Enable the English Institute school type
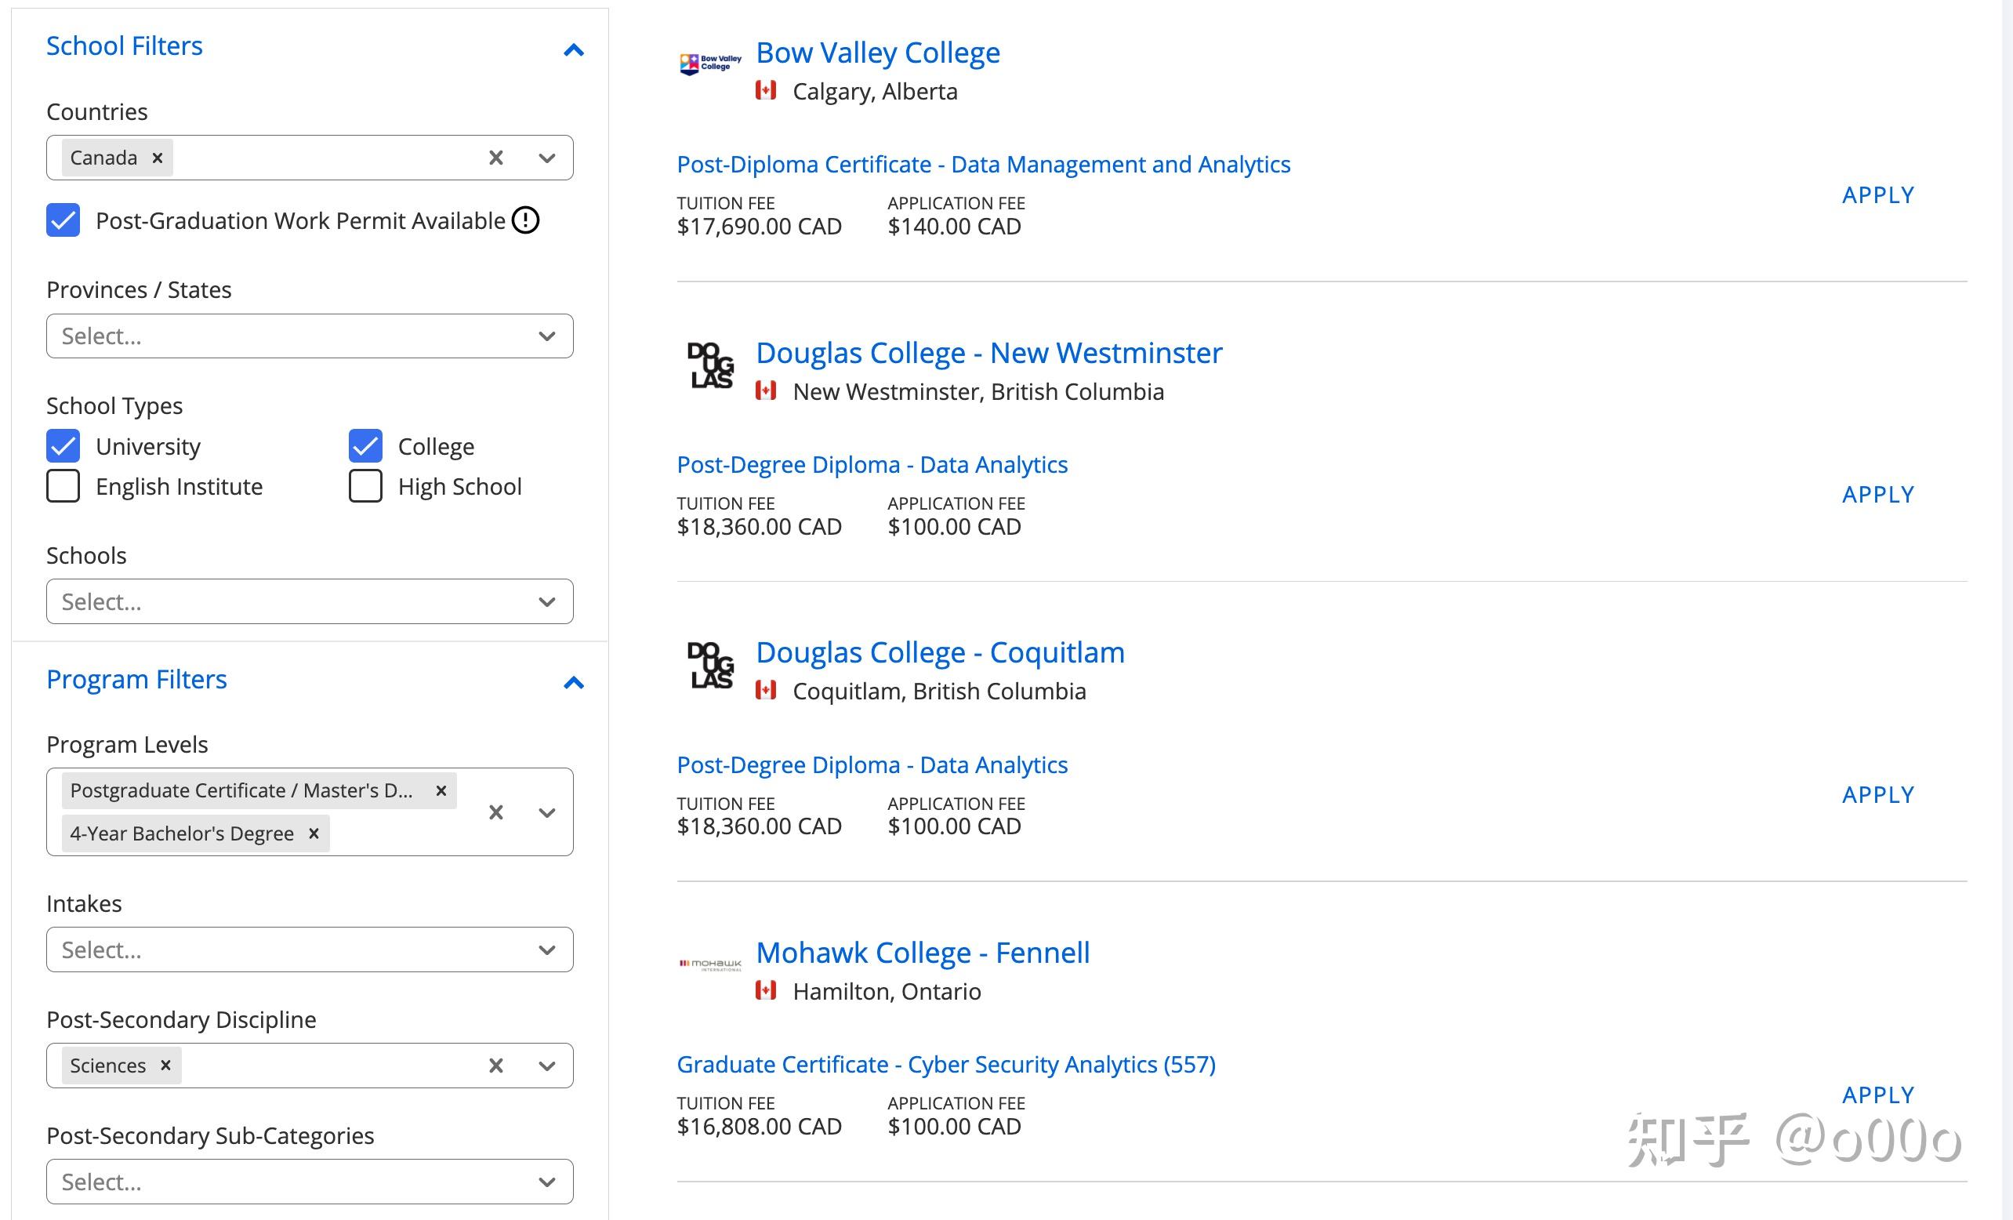 pos(63,486)
